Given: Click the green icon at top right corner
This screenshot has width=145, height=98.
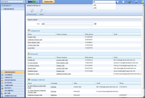Looking at the screenshot, I should click(x=143, y=2).
